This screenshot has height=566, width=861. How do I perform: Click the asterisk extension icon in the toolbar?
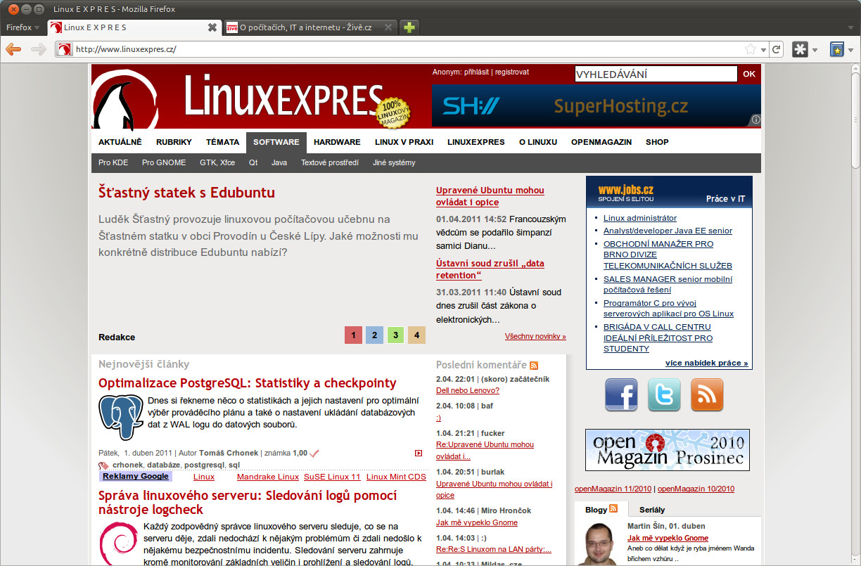(x=800, y=49)
